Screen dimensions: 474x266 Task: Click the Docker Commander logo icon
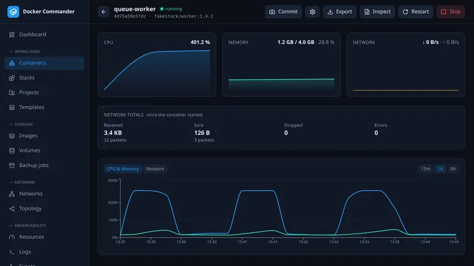(x=13, y=12)
